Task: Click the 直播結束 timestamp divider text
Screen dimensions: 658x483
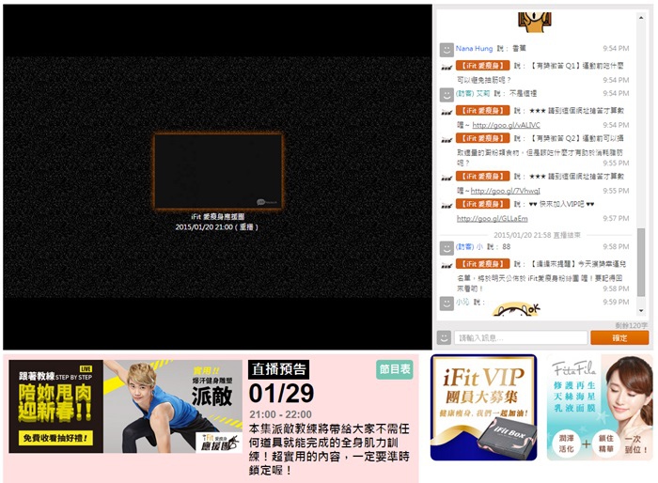Action: pos(537,235)
